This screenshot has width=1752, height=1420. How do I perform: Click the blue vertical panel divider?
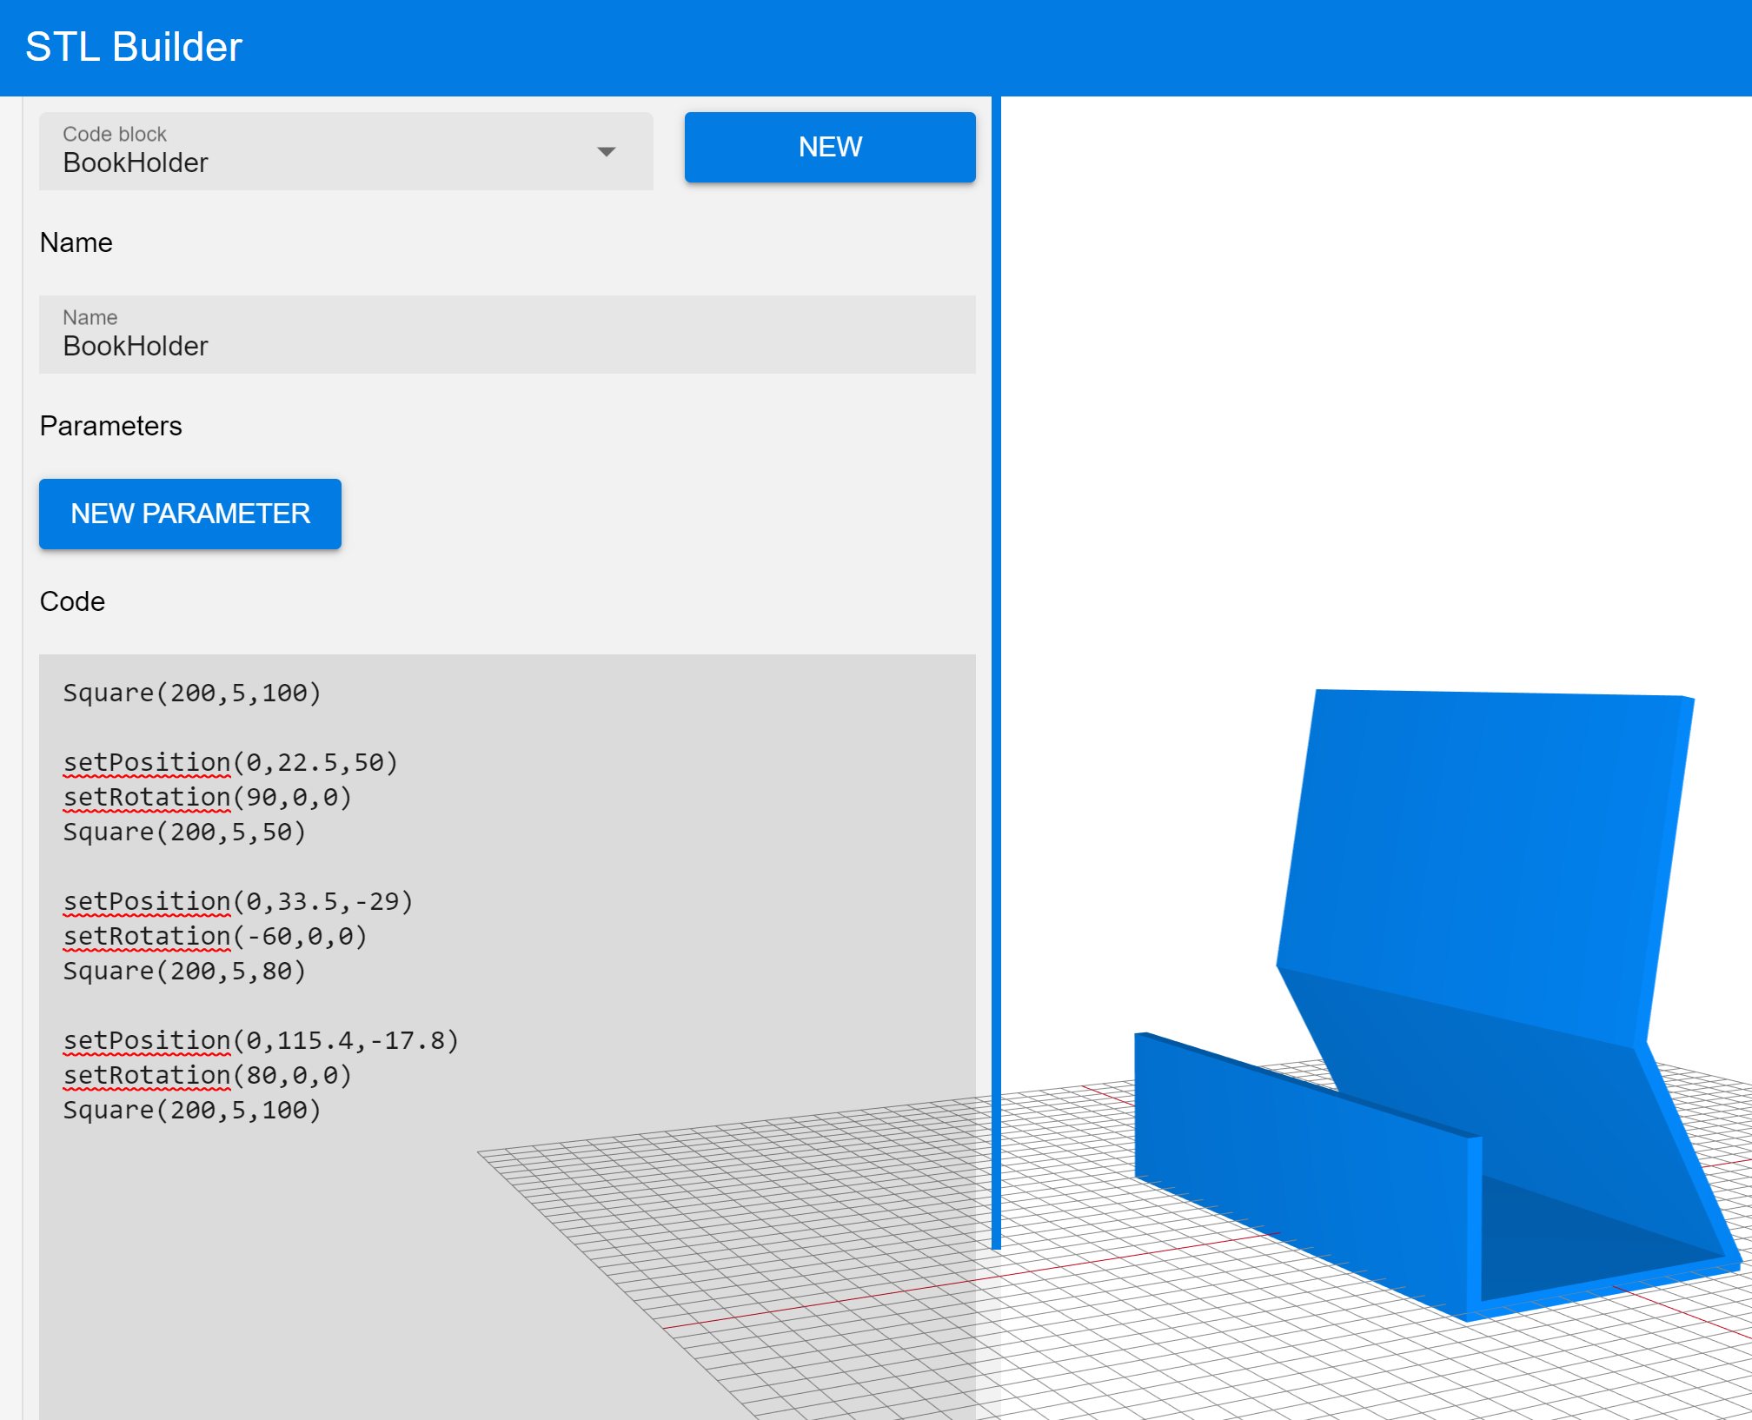[996, 673]
